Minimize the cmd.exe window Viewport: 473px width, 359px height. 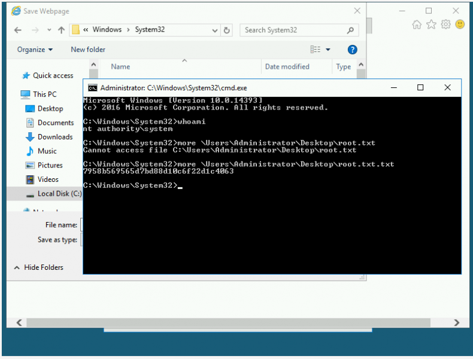(x=393, y=87)
